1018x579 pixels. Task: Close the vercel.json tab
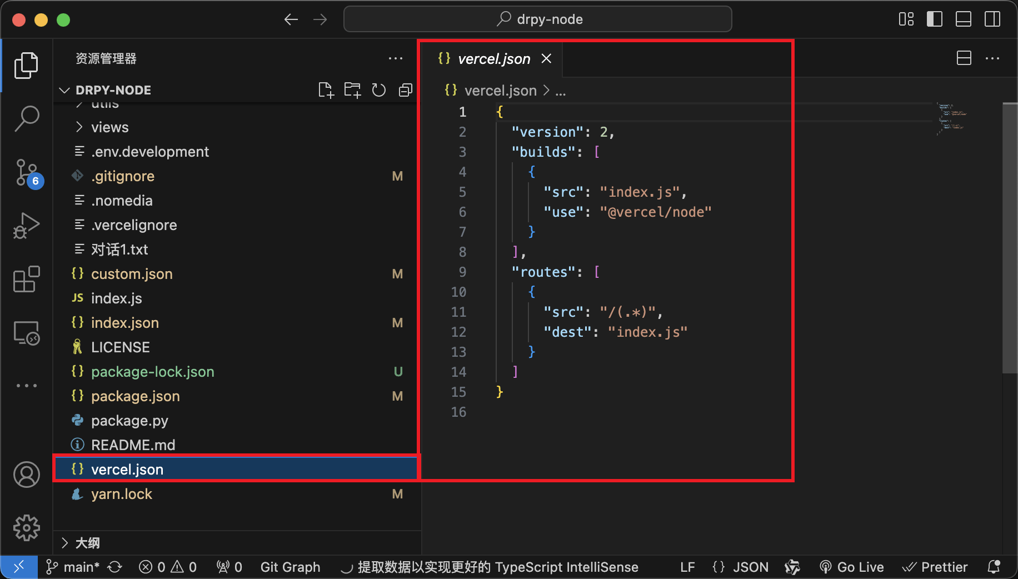coord(547,58)
